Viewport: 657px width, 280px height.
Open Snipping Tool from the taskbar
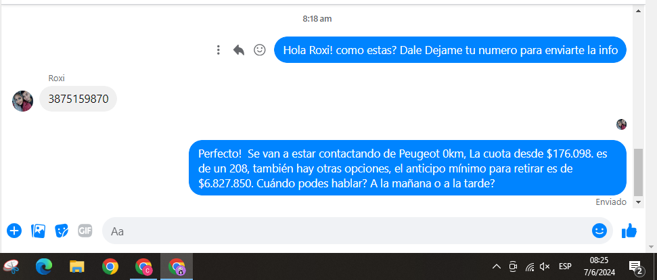point(12,266)
